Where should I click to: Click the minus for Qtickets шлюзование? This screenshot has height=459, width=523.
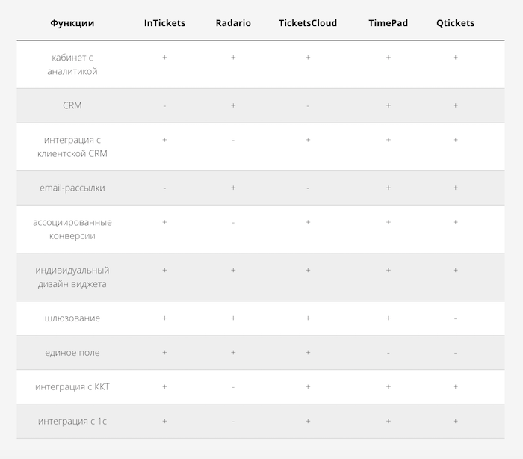pos(455,318)
